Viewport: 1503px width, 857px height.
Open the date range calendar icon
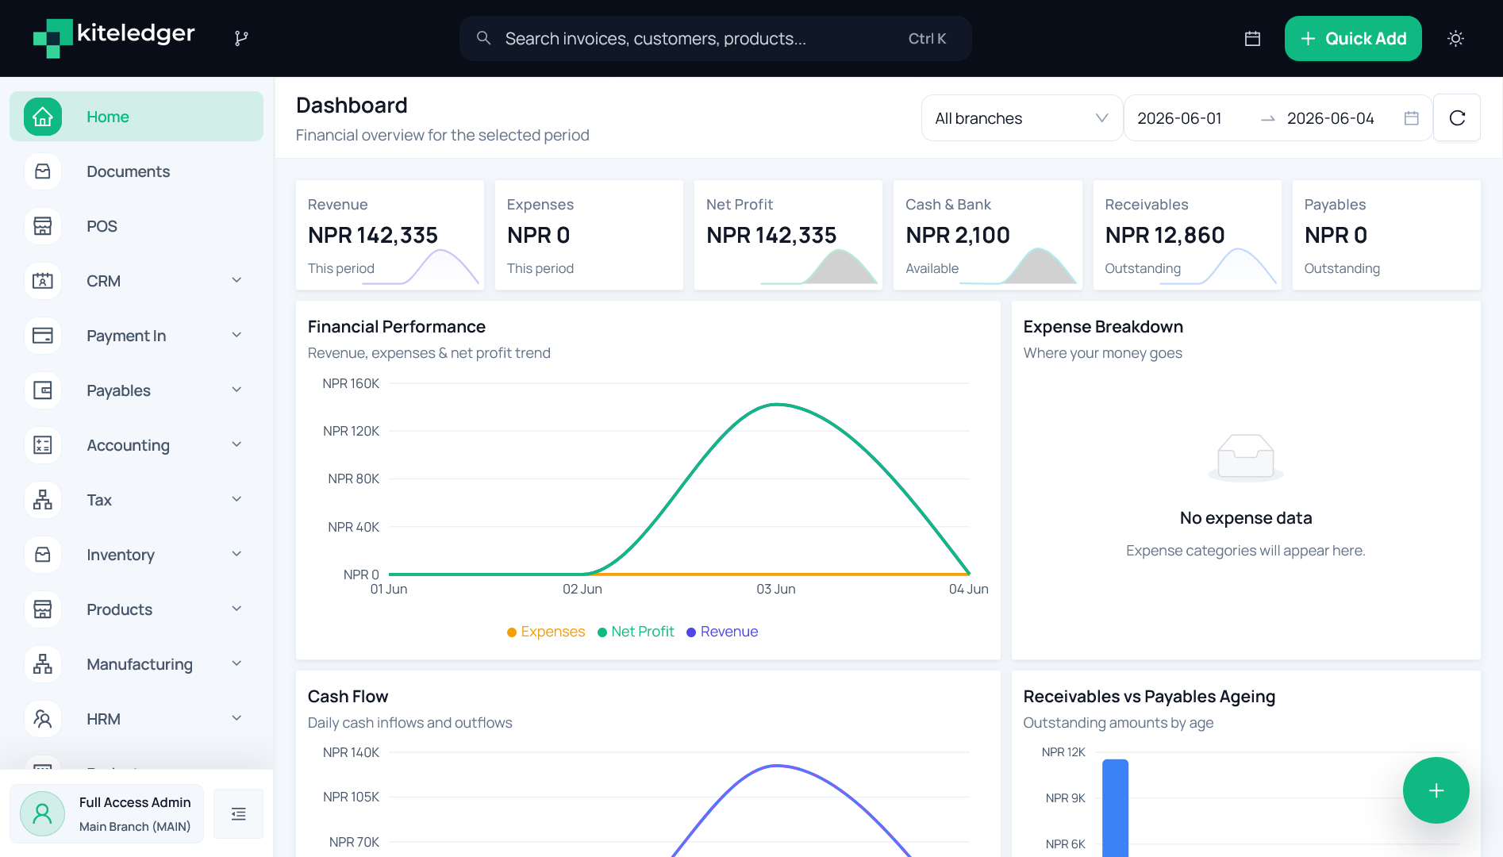pyautogui.click(x=1411, y=118)
